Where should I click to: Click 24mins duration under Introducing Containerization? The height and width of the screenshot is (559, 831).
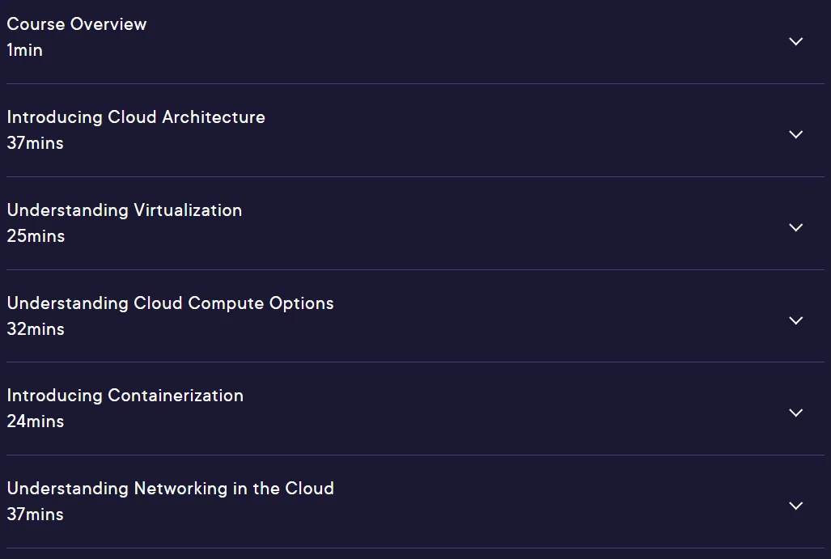35,421
